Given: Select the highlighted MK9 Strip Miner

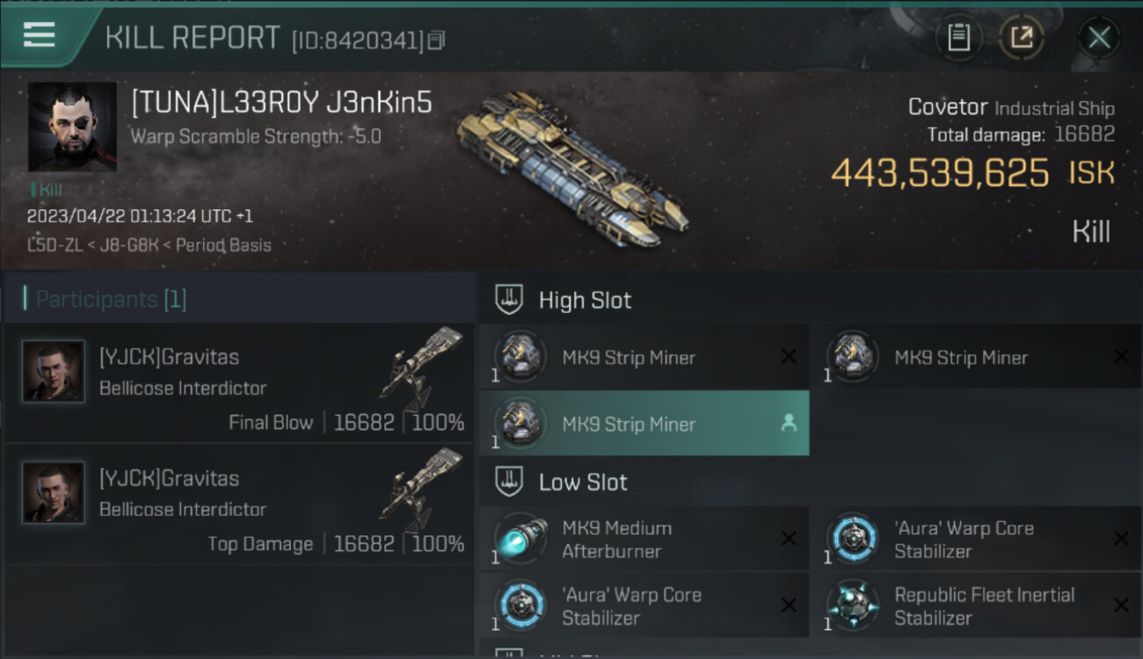Looking at the screenshot, I should click(x=644, y=424).
